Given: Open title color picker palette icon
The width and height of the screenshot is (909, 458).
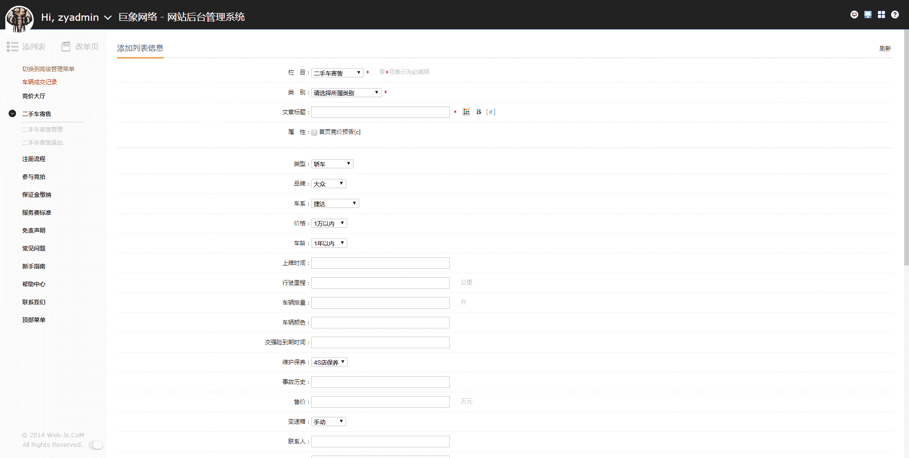Looking at the screenshot, I should pyautogui.click(x=466, y=112).
